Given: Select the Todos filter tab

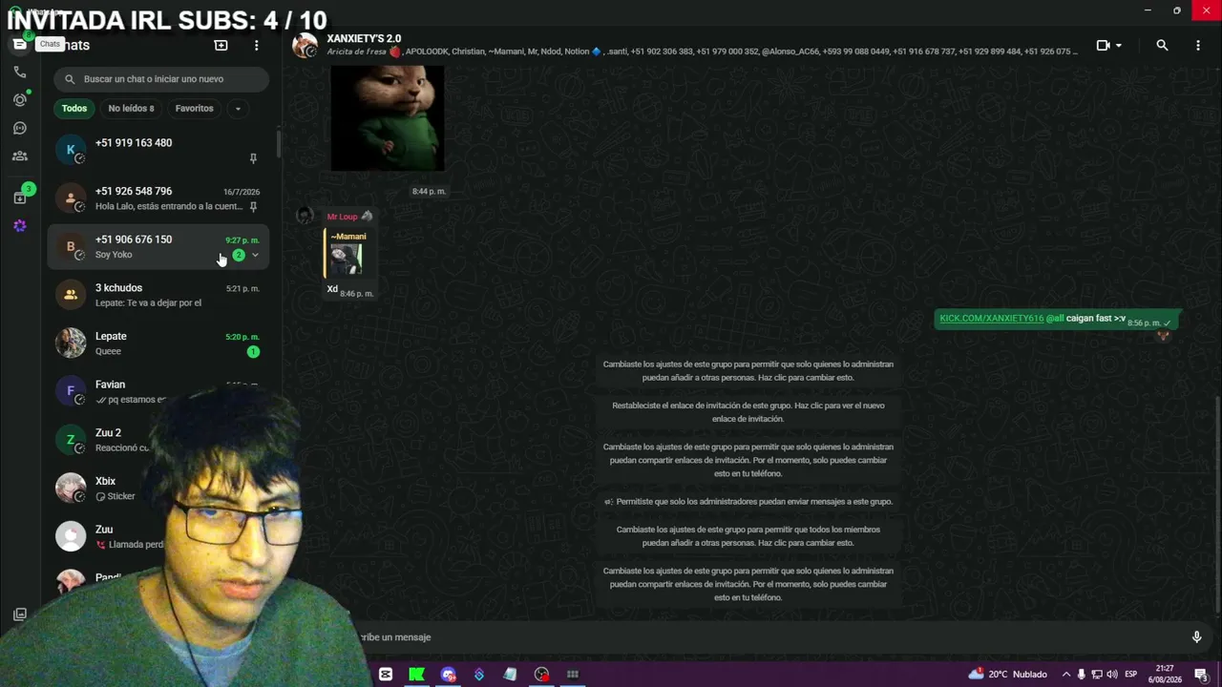Looking at the screenshot, I should (x=74, y=109).
